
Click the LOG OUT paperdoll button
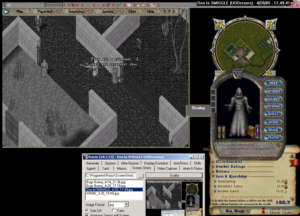(273, 99)
